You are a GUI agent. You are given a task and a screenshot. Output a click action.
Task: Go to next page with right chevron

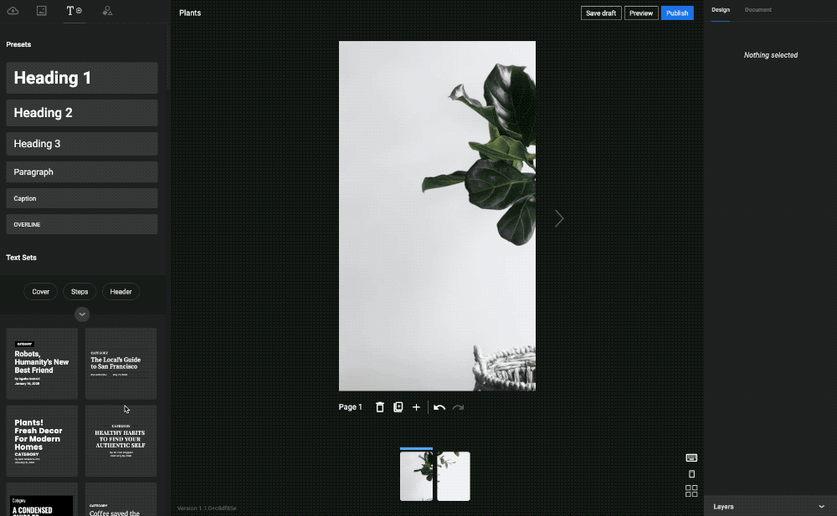tap(559, 218)
